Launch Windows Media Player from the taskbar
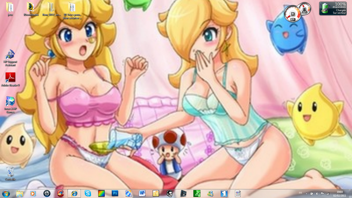This screenshot has height=198, width=352. (33, 193)
